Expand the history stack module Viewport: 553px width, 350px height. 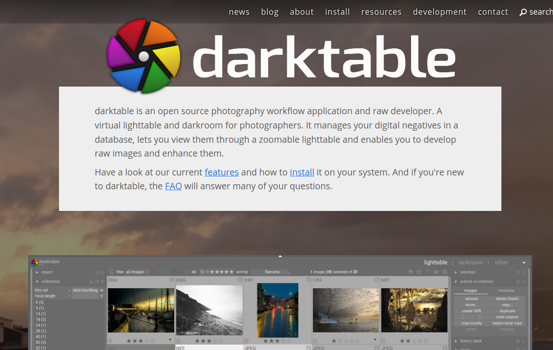[x=456, y=341]
